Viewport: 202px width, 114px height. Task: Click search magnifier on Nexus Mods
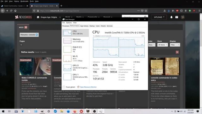(x=145, y=17)
